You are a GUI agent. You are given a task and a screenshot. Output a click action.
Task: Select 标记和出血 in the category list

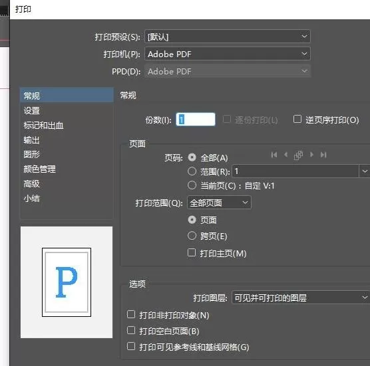[x=67, y=126]
